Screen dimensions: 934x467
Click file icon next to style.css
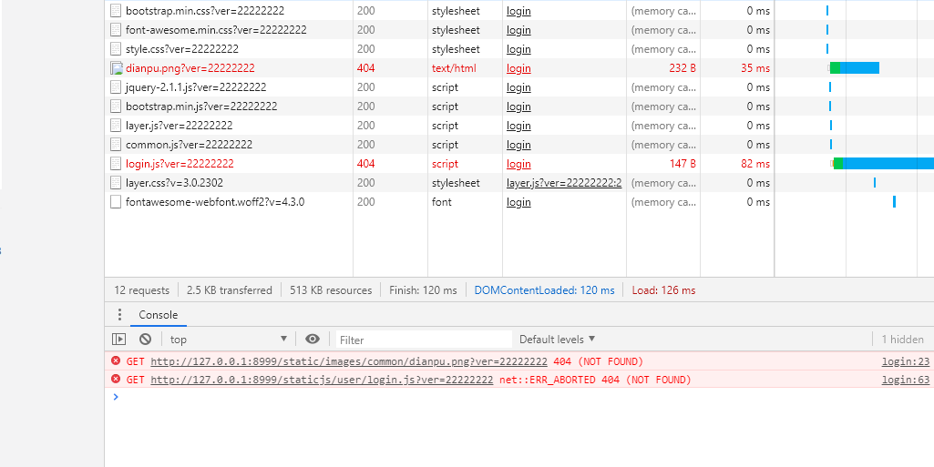116,49
